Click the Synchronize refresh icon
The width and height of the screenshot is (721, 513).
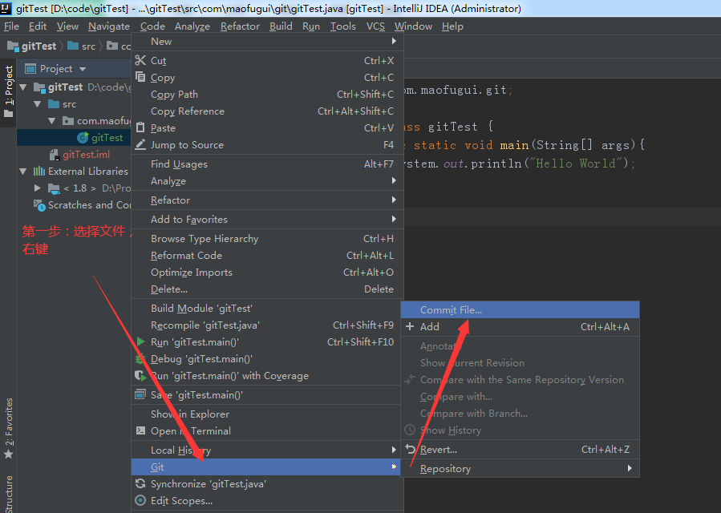(x=140, y=483)
